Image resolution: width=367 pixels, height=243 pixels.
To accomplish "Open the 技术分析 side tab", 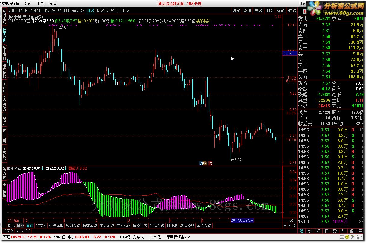I will (x=4, y=35).
